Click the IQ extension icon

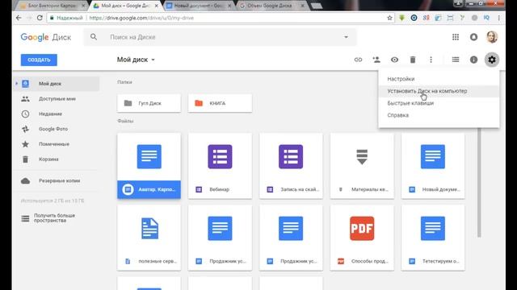click(x=486, y=18)
